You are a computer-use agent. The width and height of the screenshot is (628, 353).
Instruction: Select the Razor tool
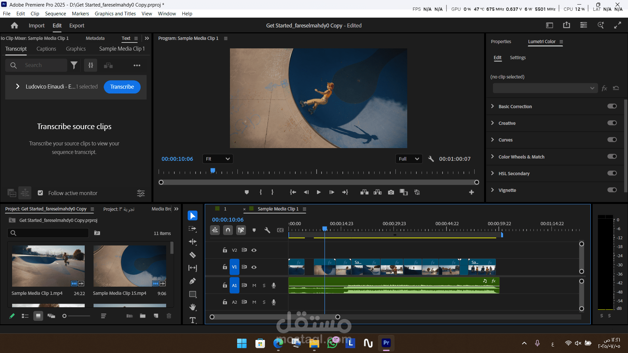point(193,255)
